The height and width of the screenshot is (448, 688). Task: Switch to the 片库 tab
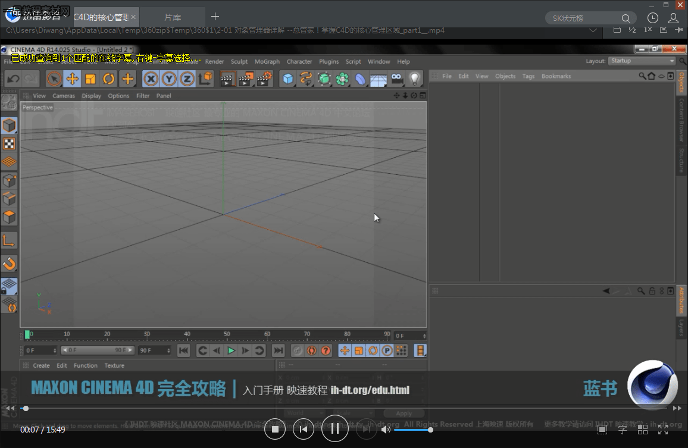pos(173,18)
